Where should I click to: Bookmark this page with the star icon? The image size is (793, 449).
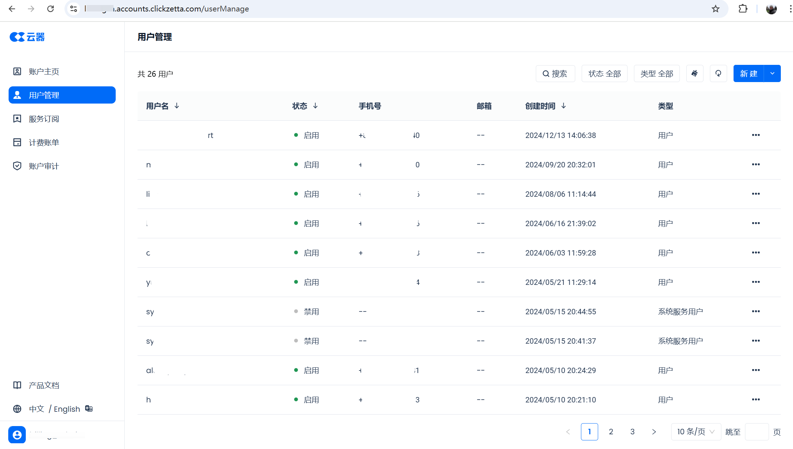(x=715, y=9)
